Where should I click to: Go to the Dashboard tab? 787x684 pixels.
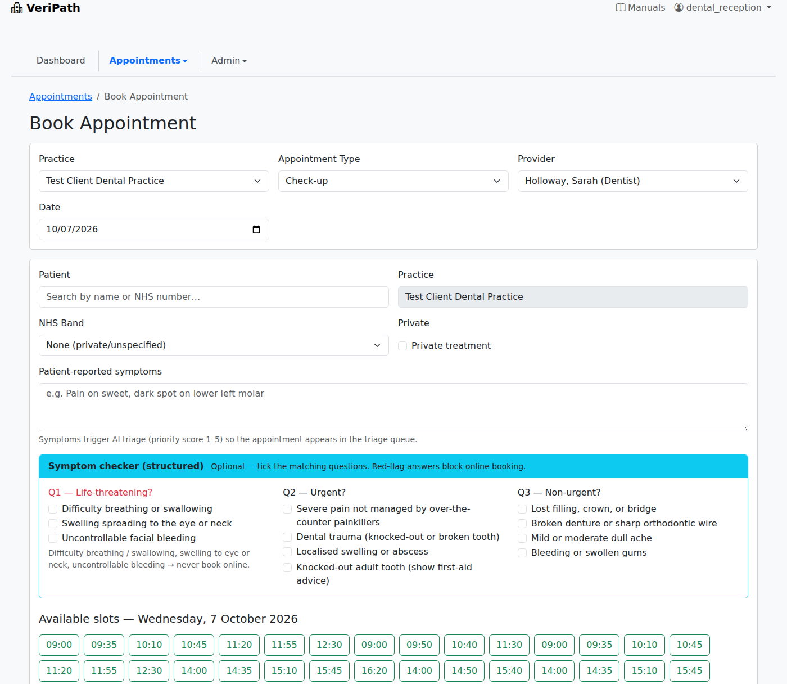tap(61, 61)
